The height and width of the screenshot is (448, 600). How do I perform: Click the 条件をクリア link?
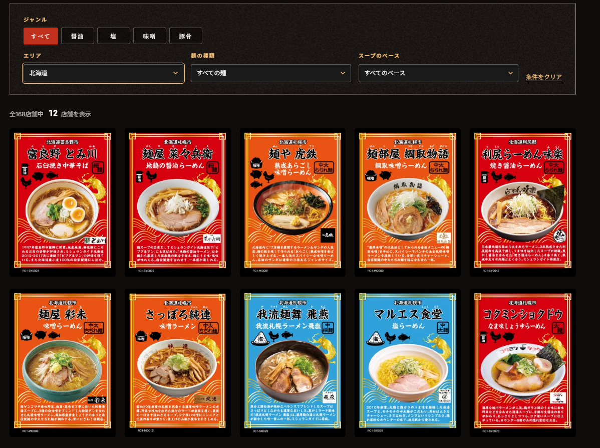[x=543, y=77]
